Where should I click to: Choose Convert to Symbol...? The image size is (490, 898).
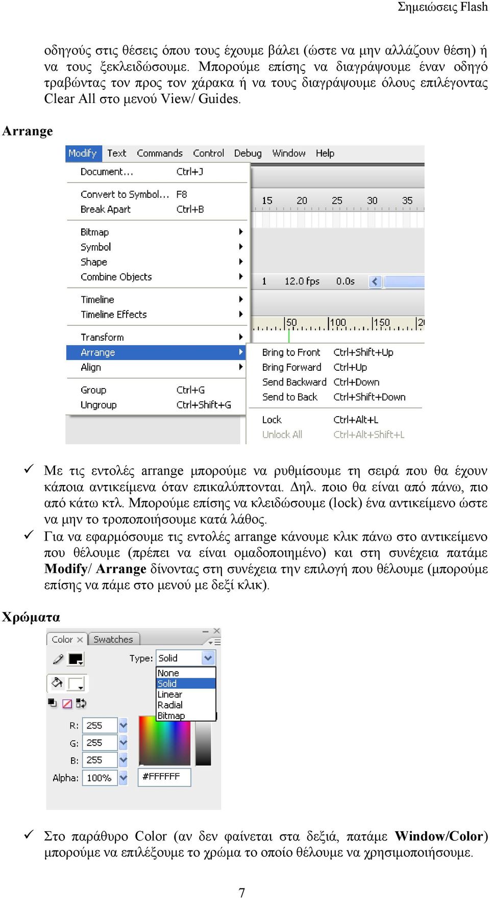[157, 194]
